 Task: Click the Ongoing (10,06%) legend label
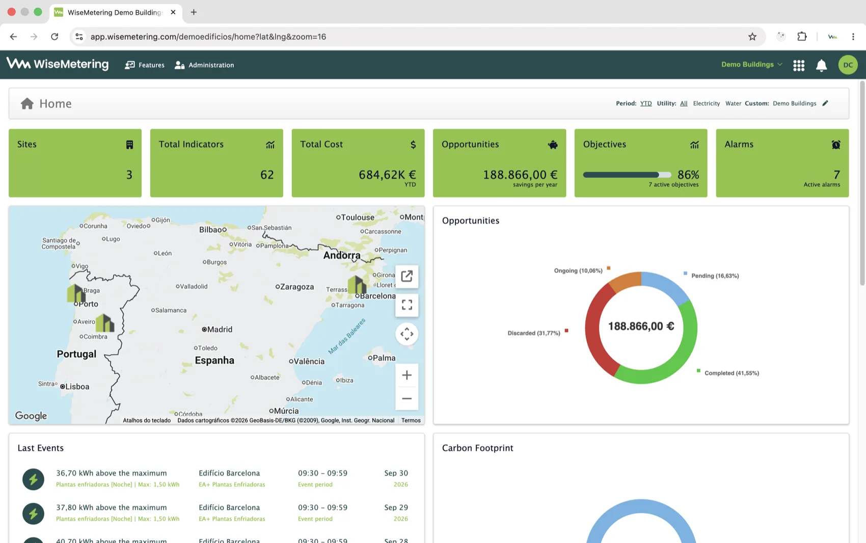pos(578,270)
